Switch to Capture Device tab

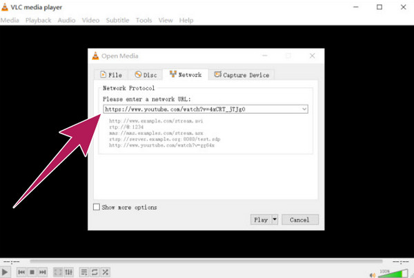coord(241,75)
